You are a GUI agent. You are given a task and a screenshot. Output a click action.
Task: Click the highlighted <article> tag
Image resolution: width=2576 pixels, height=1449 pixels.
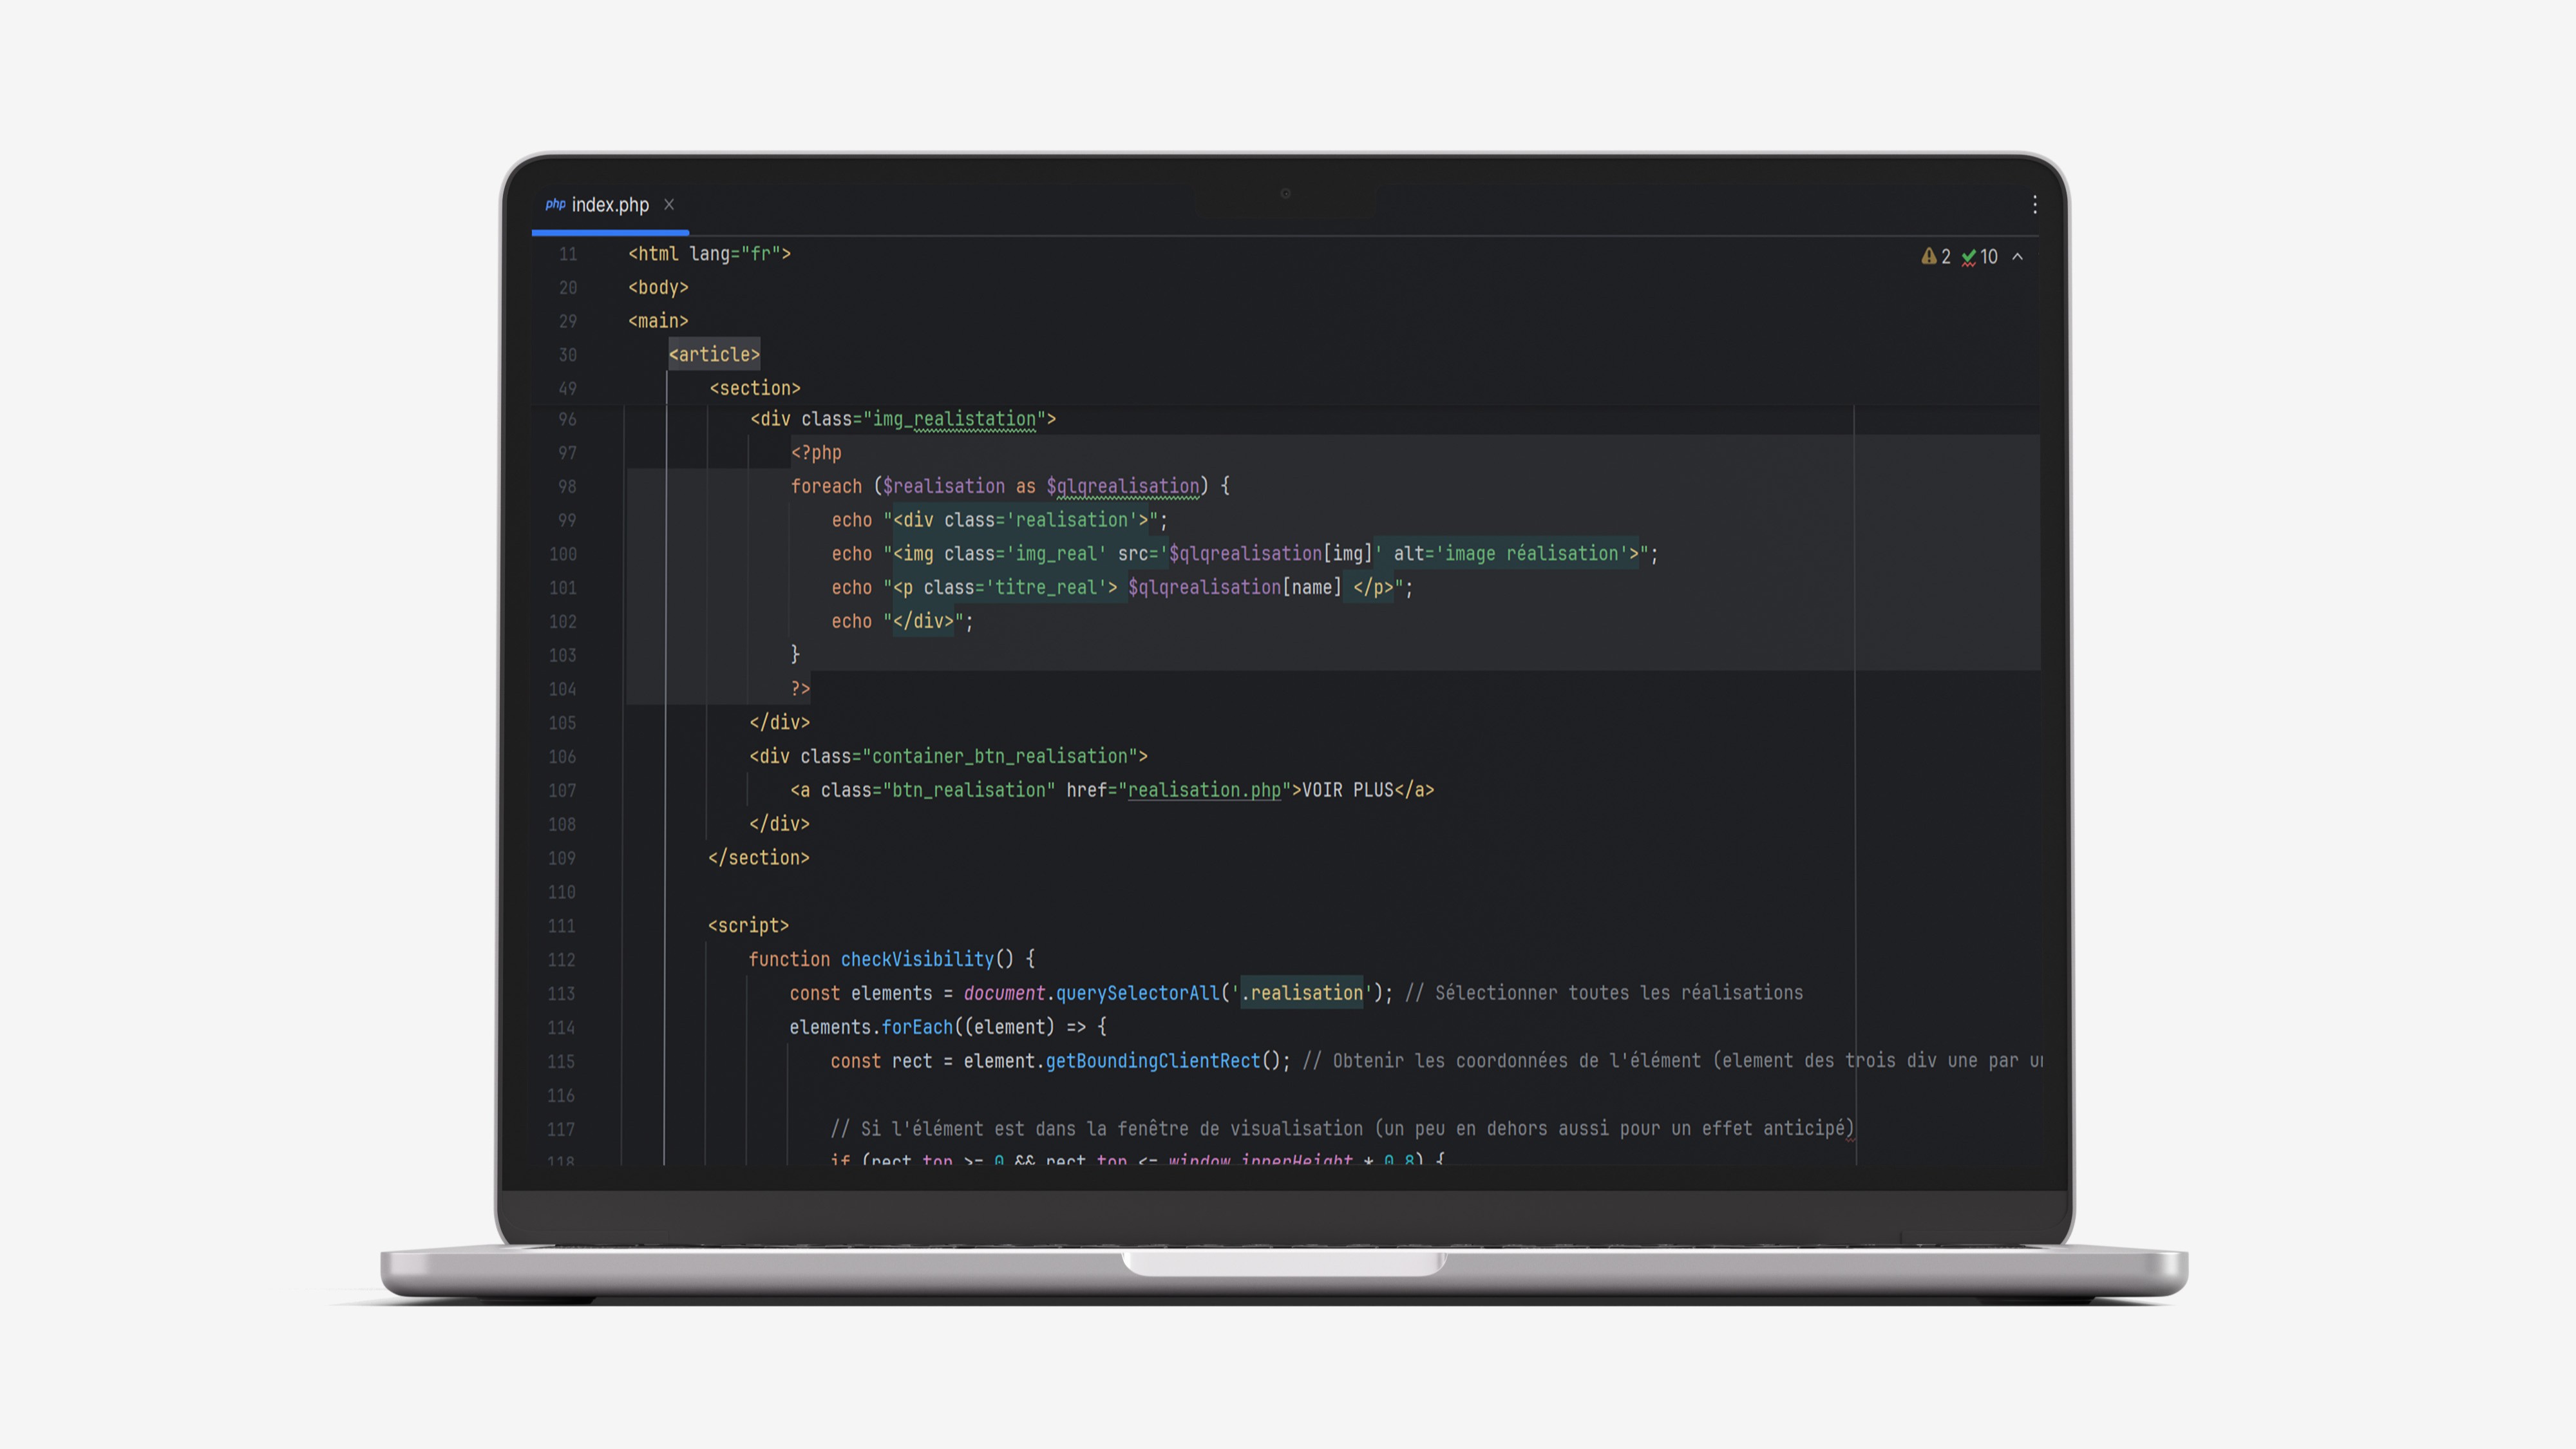click(714, 355)
